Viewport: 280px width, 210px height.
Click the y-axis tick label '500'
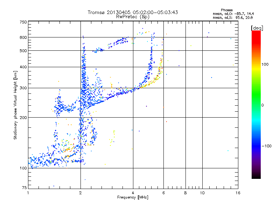coord(23,51)
